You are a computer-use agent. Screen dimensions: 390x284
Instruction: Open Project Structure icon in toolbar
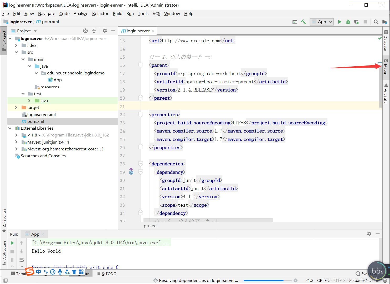pyautogui.click(x=384, y=22)
